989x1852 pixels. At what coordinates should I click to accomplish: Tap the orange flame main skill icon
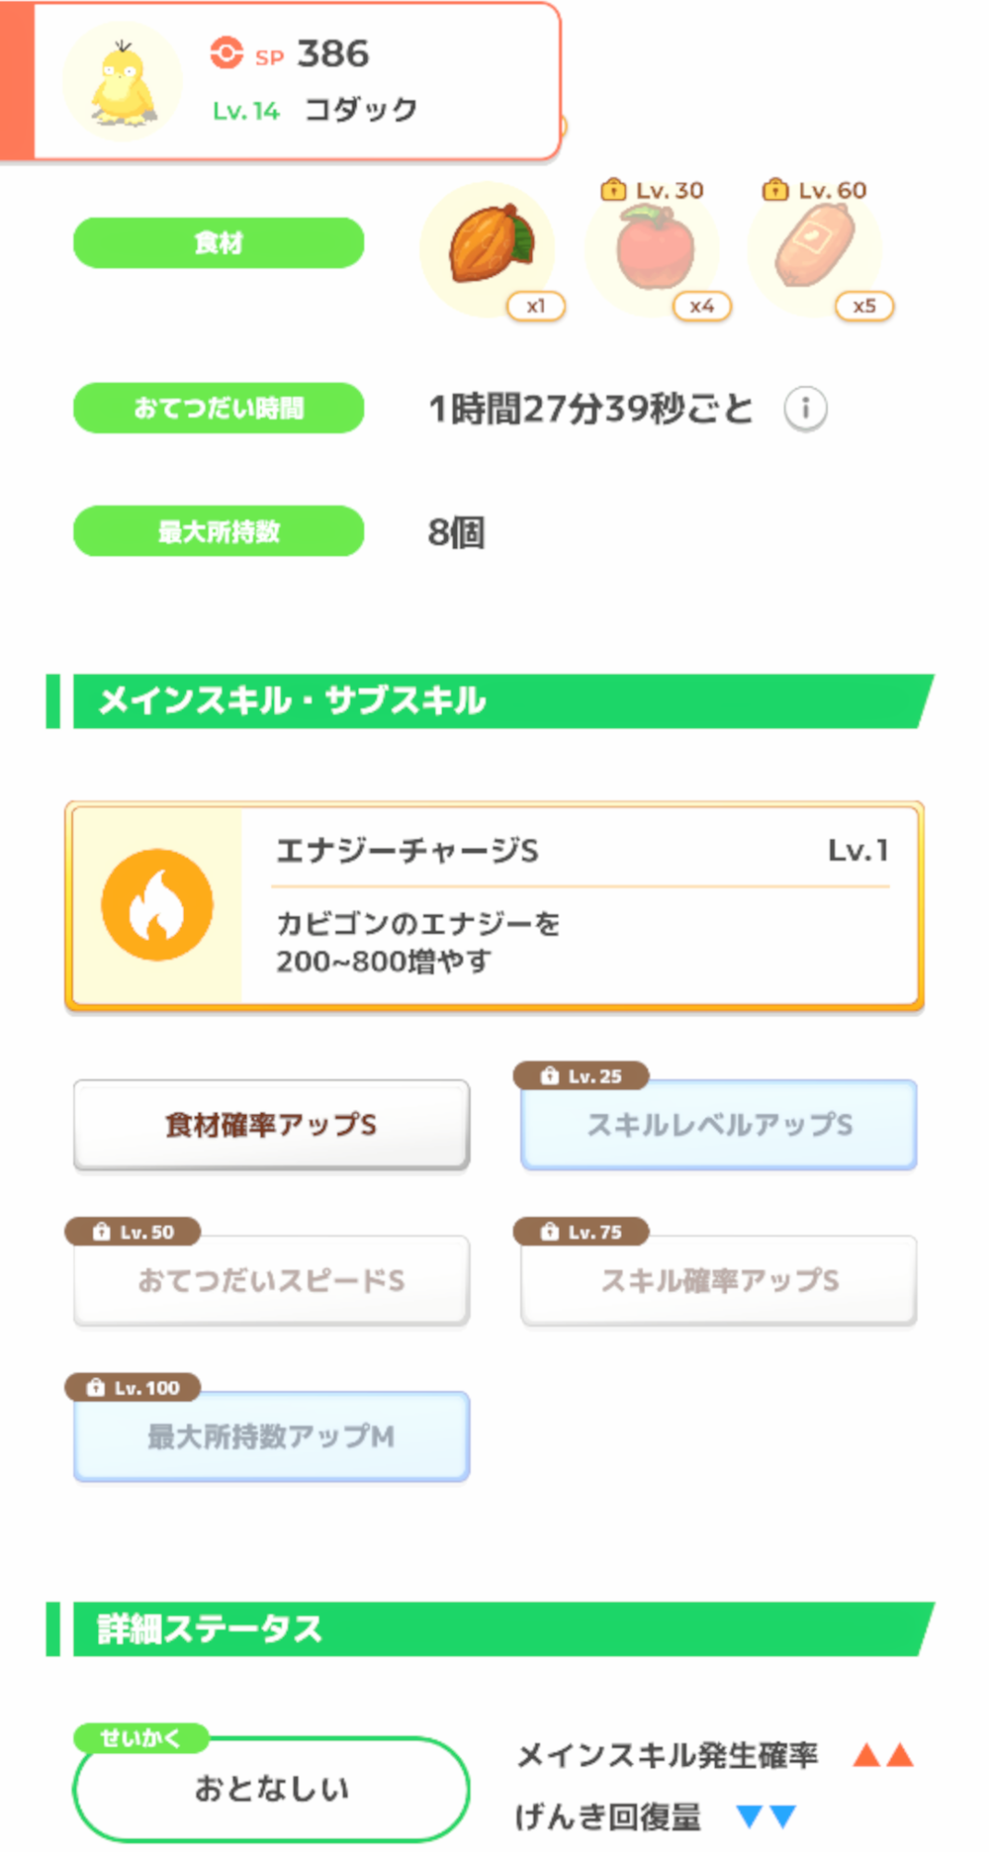(x=157, y=905)
